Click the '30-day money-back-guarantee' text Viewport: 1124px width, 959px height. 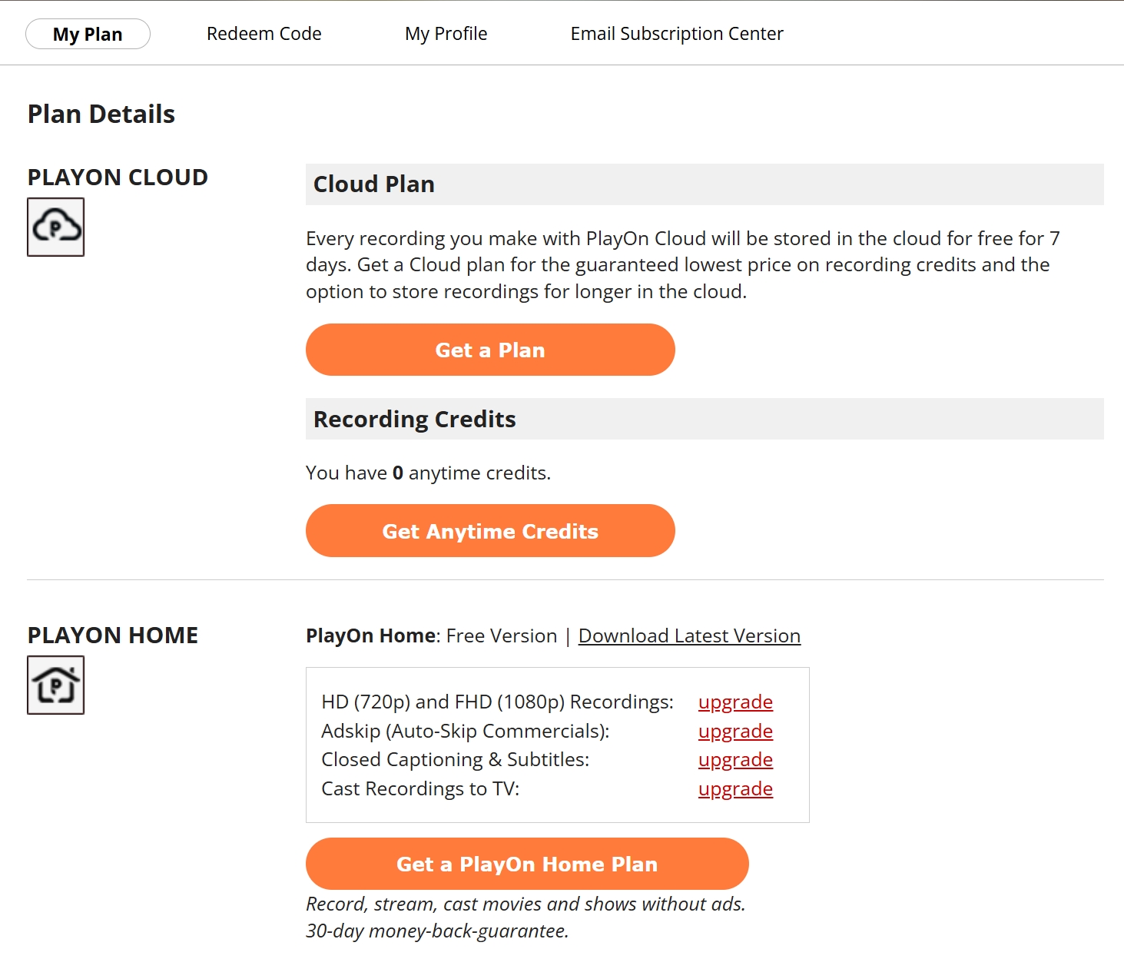point(437,931)
